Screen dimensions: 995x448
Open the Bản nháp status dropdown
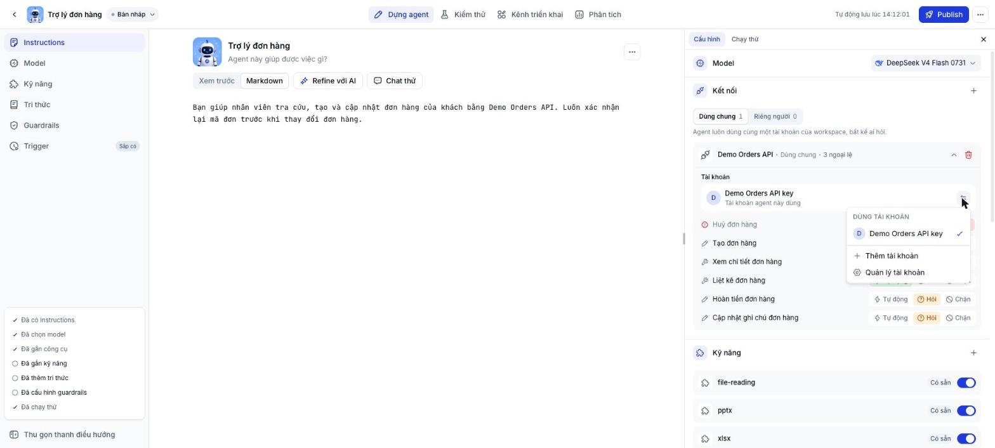133,15
